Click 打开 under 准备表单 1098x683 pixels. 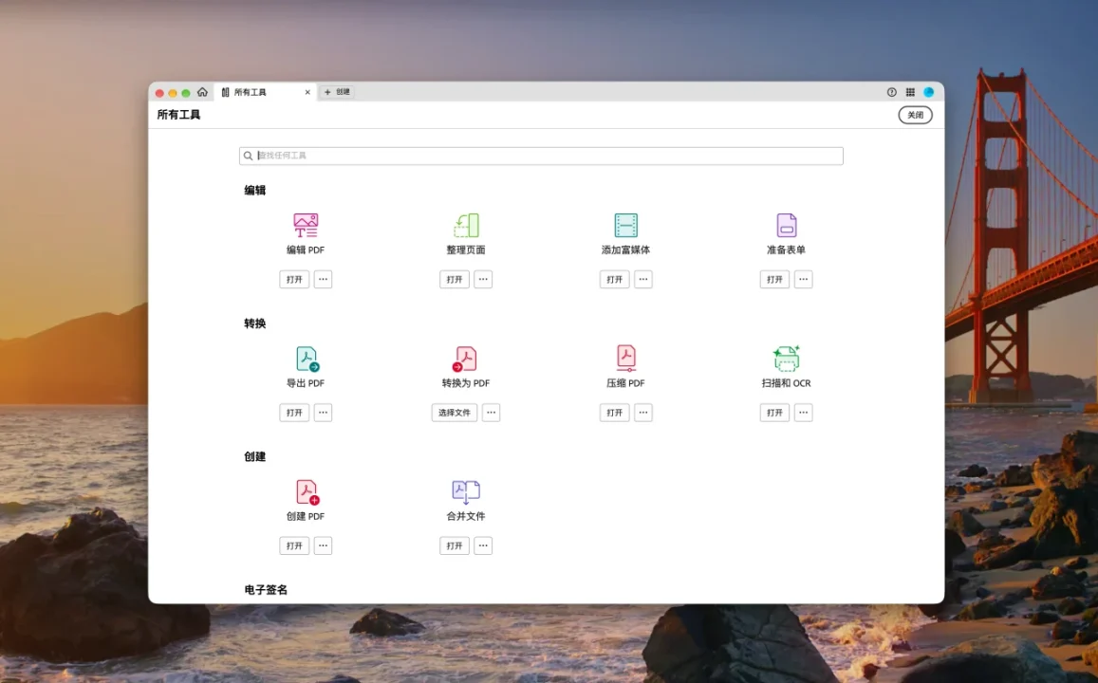[774, 279]
